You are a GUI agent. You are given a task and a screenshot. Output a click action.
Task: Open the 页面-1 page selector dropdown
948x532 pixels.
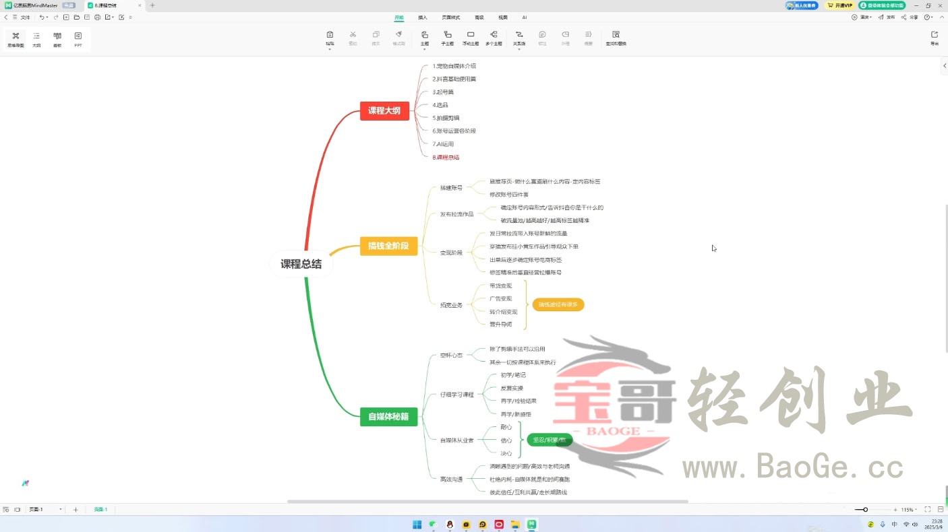click(61, 510)
